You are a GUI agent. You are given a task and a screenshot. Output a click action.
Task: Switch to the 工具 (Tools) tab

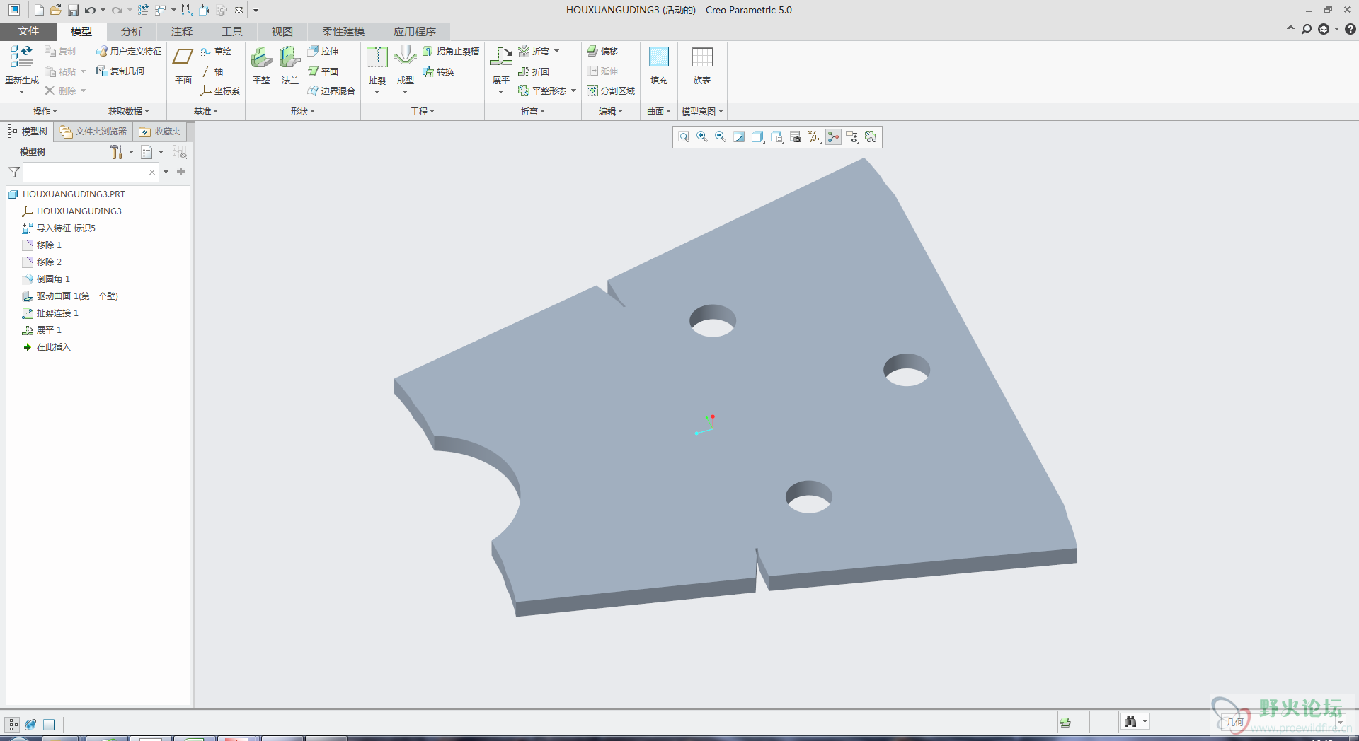tap(232, 31)
